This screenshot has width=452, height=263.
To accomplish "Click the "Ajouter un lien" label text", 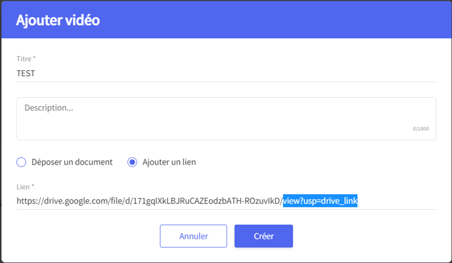I will 169,162.
